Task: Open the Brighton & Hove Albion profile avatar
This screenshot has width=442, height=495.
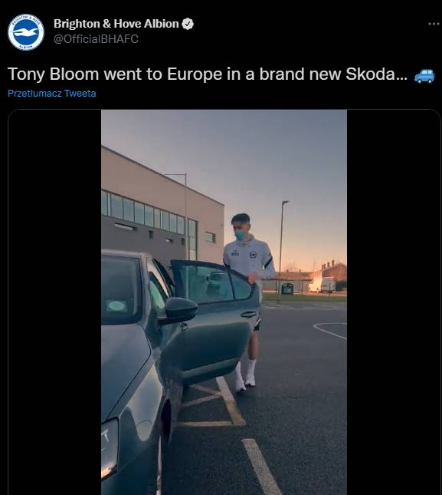Action: [x=26, y=32]
